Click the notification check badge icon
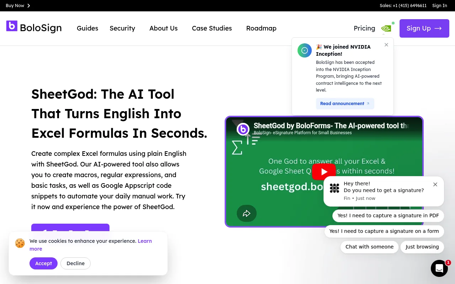Viewport: 455px width, 284px height. (x=304, y=50)
